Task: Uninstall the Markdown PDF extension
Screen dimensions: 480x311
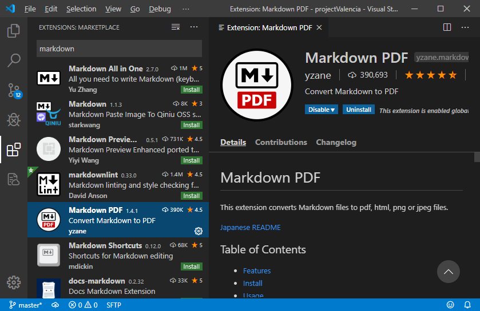Action: [359, 110]
